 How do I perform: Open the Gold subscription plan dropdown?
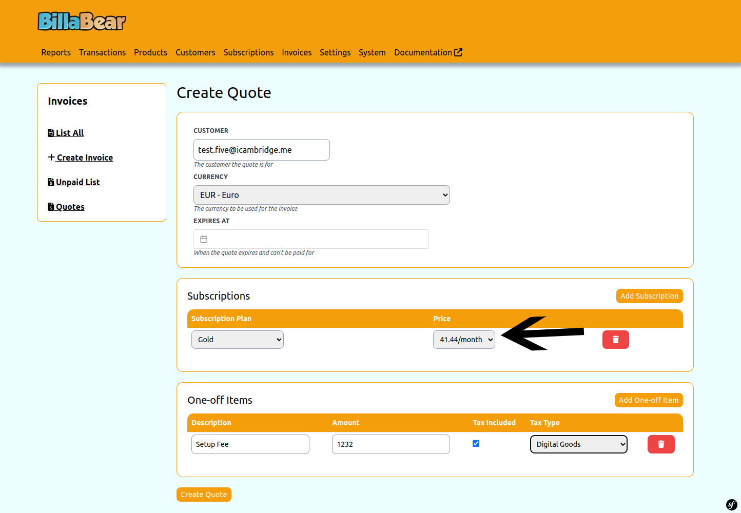[x=238, y=340]
